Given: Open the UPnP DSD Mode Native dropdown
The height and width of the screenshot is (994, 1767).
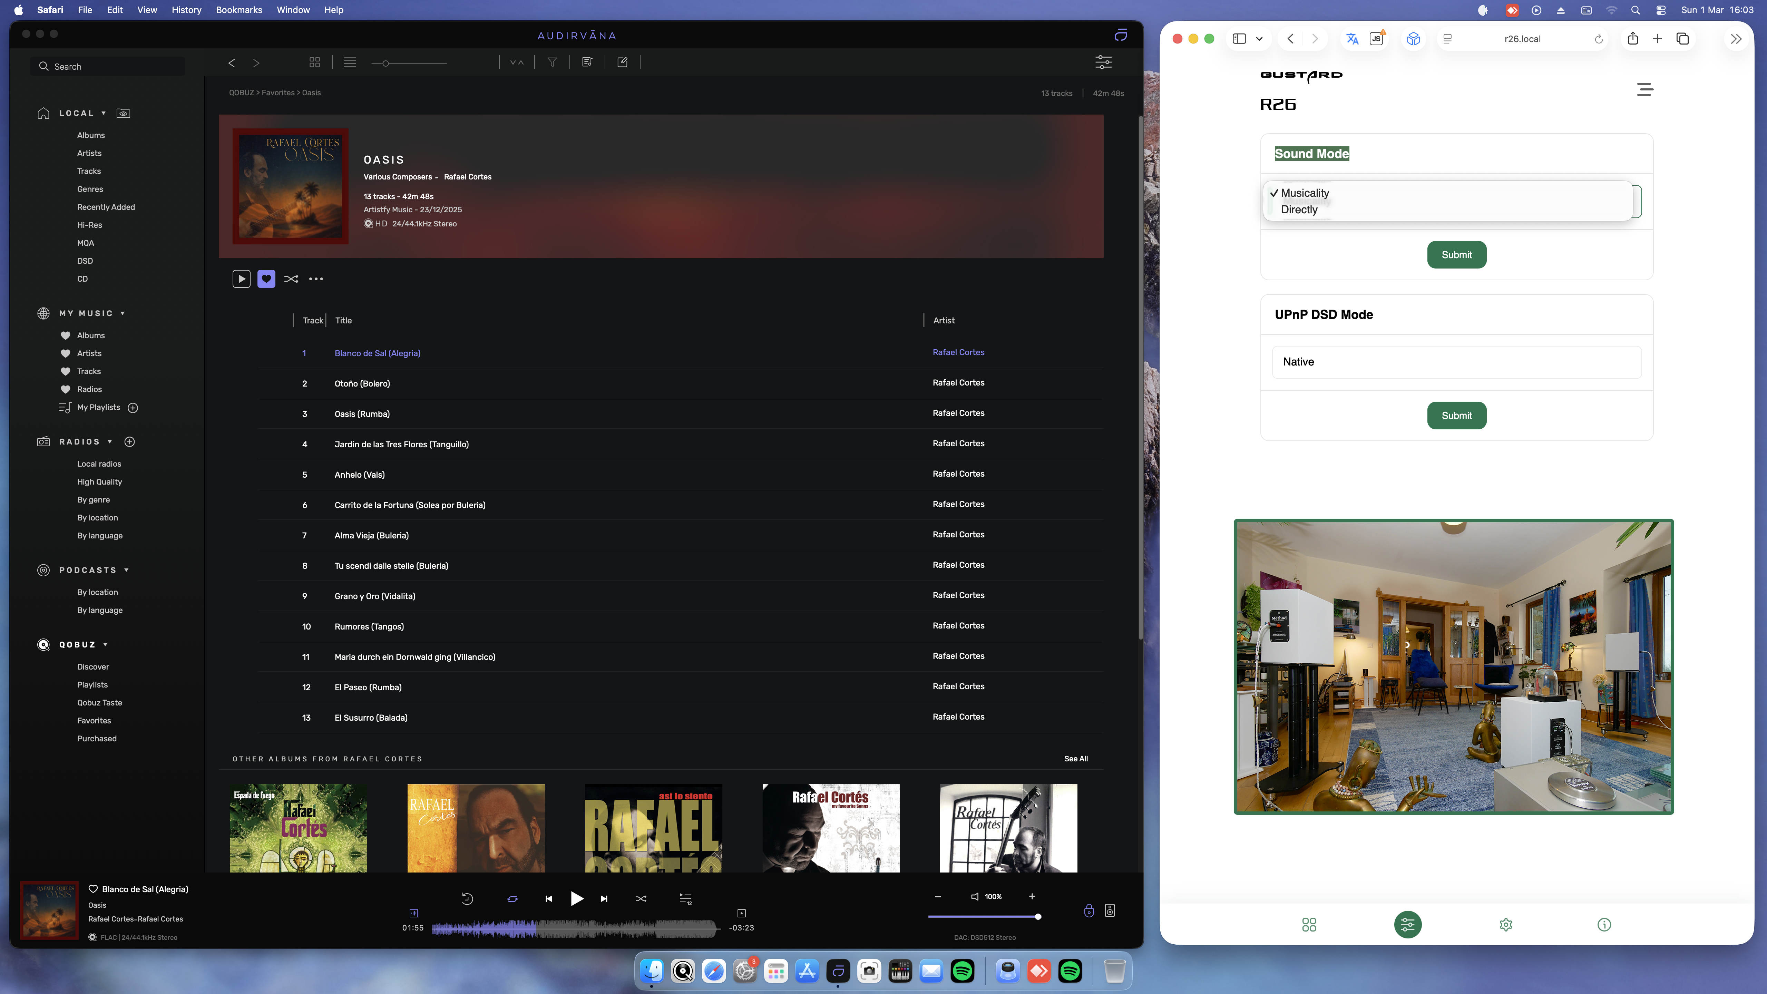Looking at the screenshot, I should (1456, 361).
